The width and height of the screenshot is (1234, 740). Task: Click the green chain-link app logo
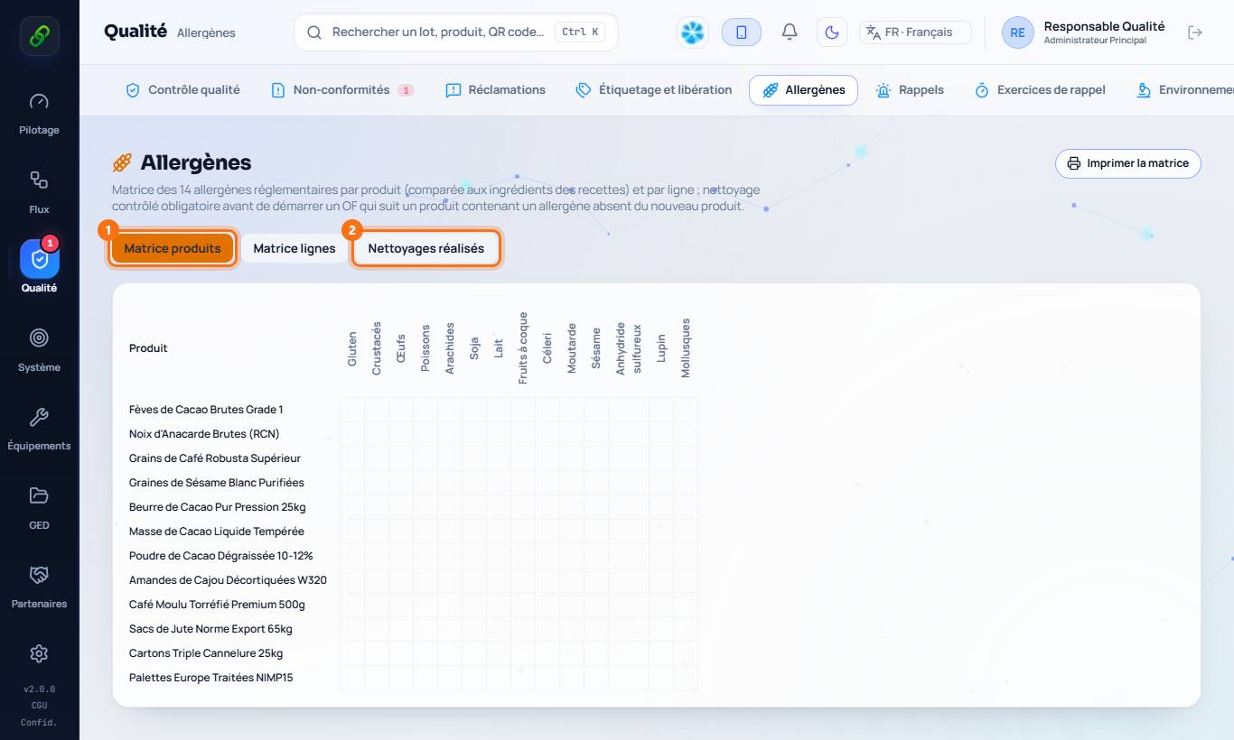click(40, 36)
